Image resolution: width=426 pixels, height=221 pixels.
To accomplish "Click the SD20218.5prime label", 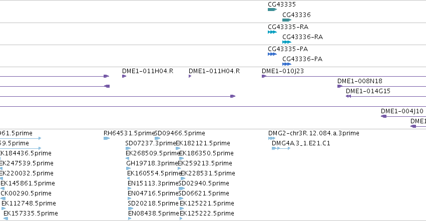I will coord(153,203).
